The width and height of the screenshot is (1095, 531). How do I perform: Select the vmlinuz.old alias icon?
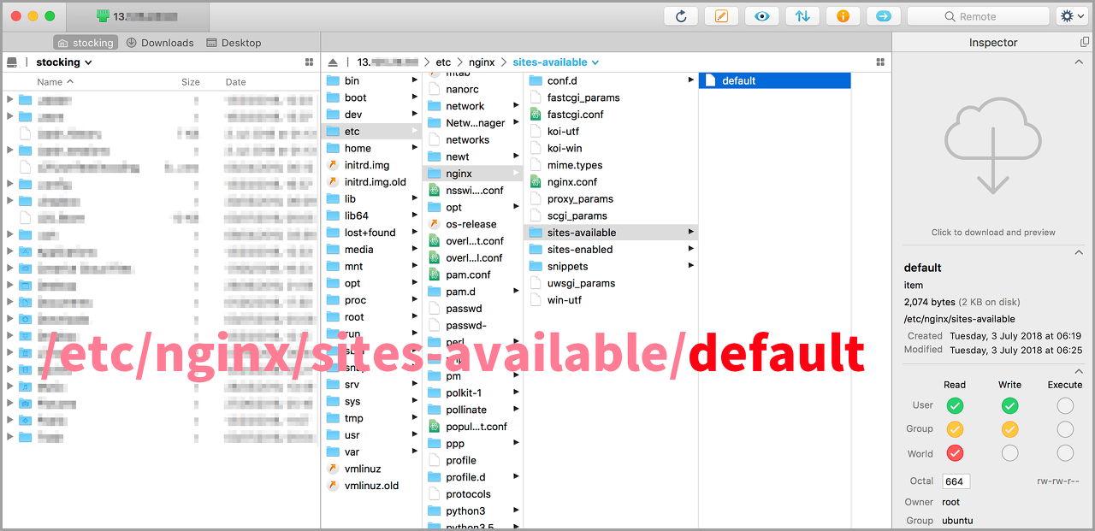click(x=334, y=486)
